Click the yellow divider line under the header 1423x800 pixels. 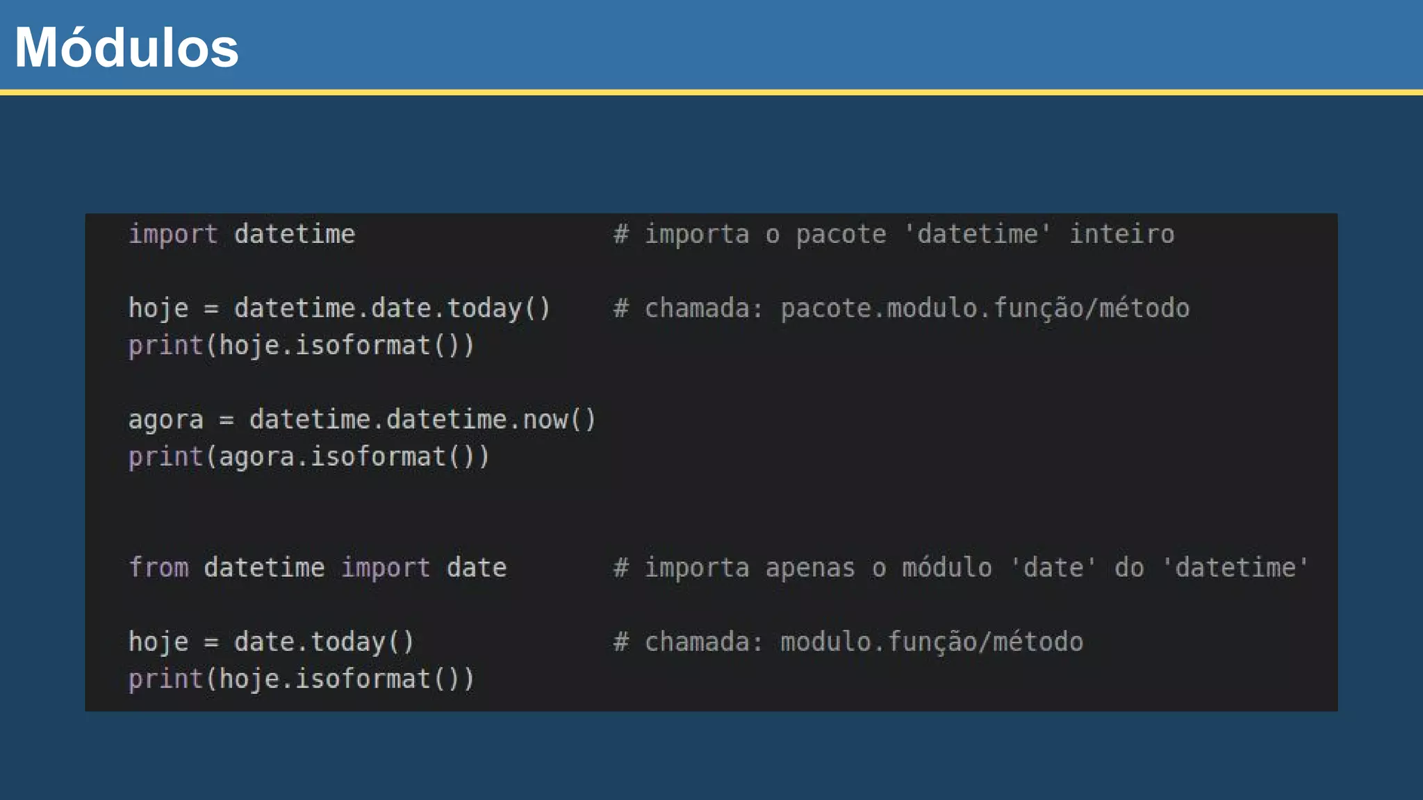(x=711, y=92)
